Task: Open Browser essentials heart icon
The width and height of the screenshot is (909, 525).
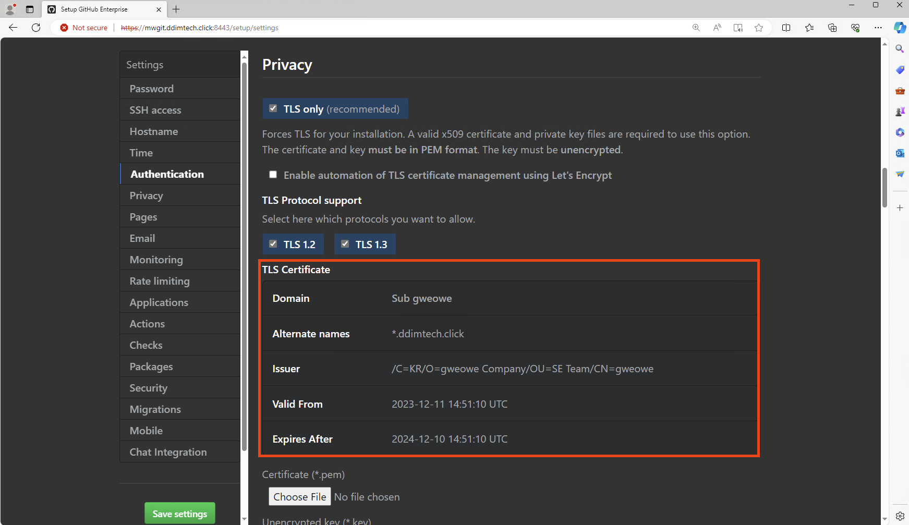Action: tap(855, 28)
